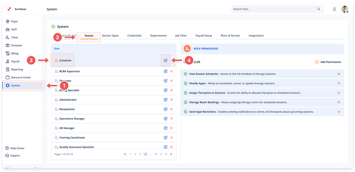
Task: Edit the Administrator role
Action: click(x=166, y=100)
